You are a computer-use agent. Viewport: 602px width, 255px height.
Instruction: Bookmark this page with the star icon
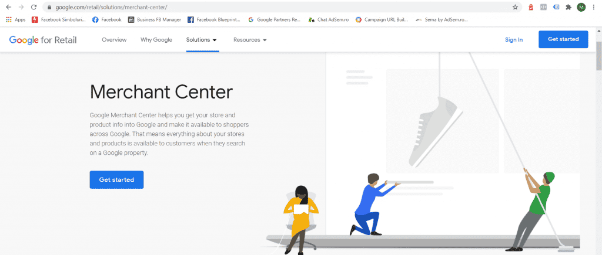[x=515, y=7]
